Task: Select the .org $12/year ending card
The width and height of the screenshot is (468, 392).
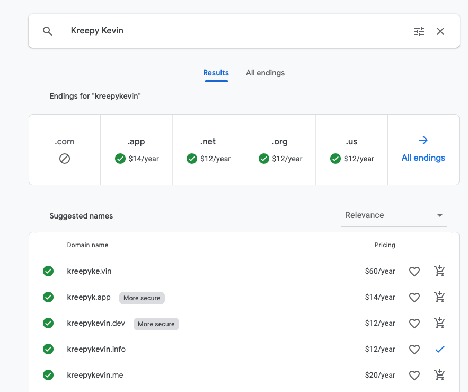Action: coord(280,150)
